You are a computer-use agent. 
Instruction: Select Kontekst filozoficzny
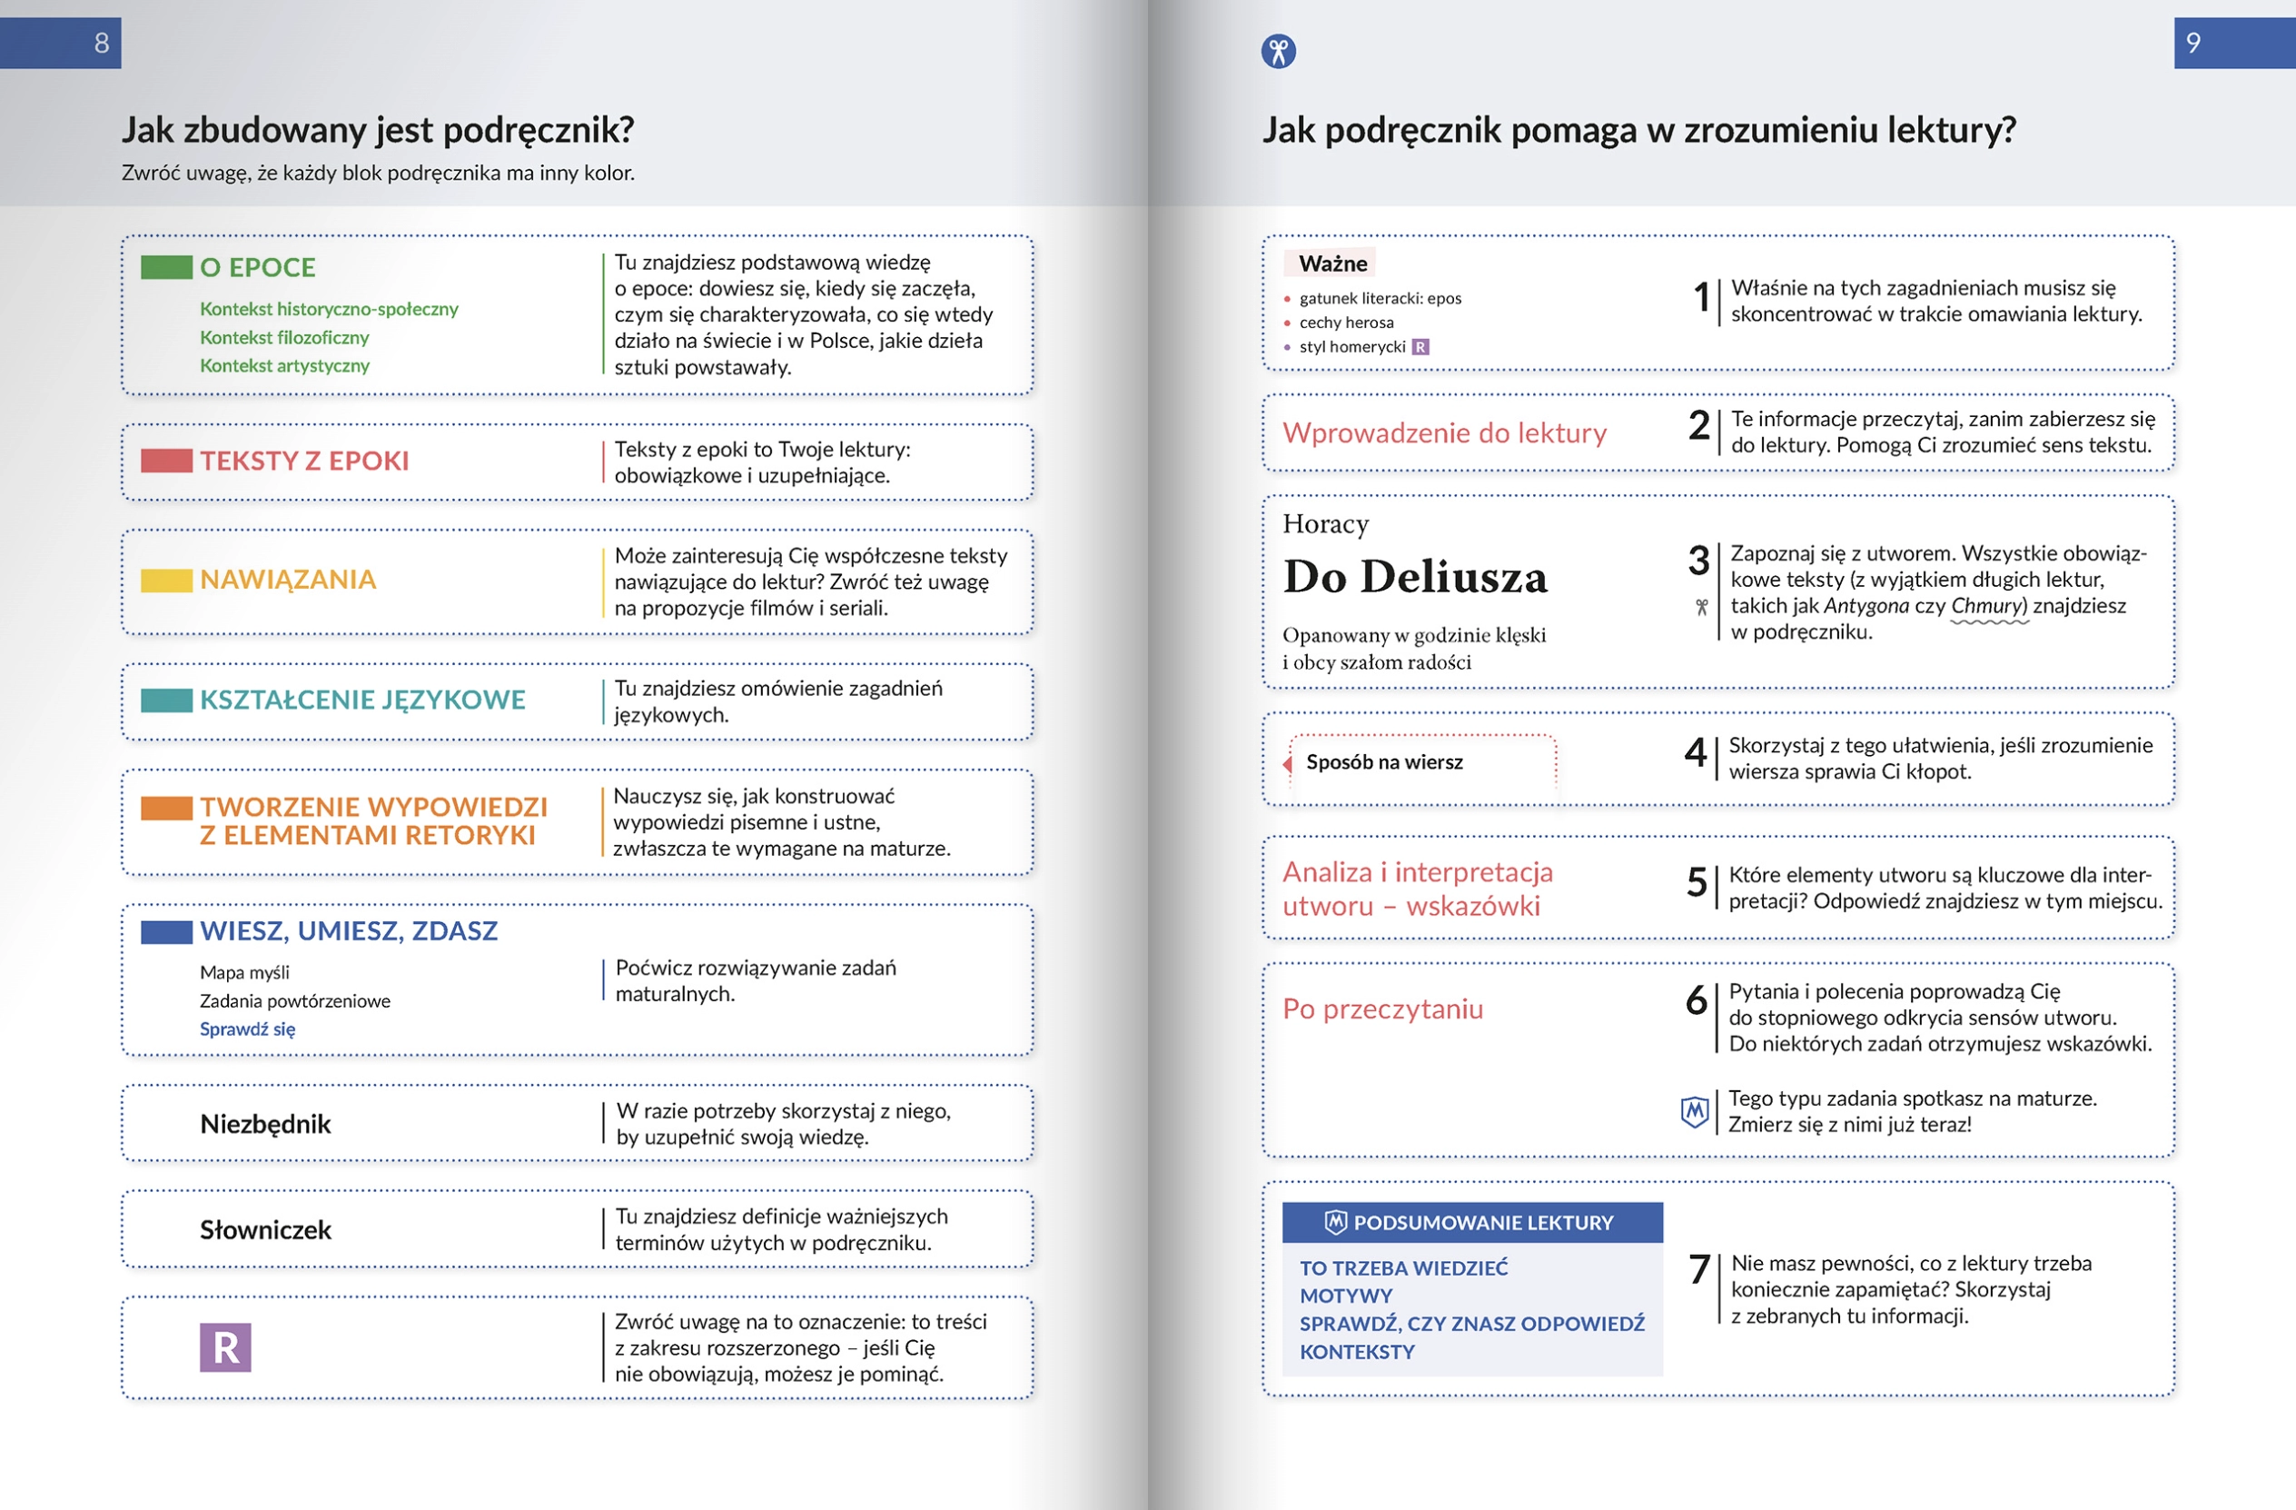point(284,338)
